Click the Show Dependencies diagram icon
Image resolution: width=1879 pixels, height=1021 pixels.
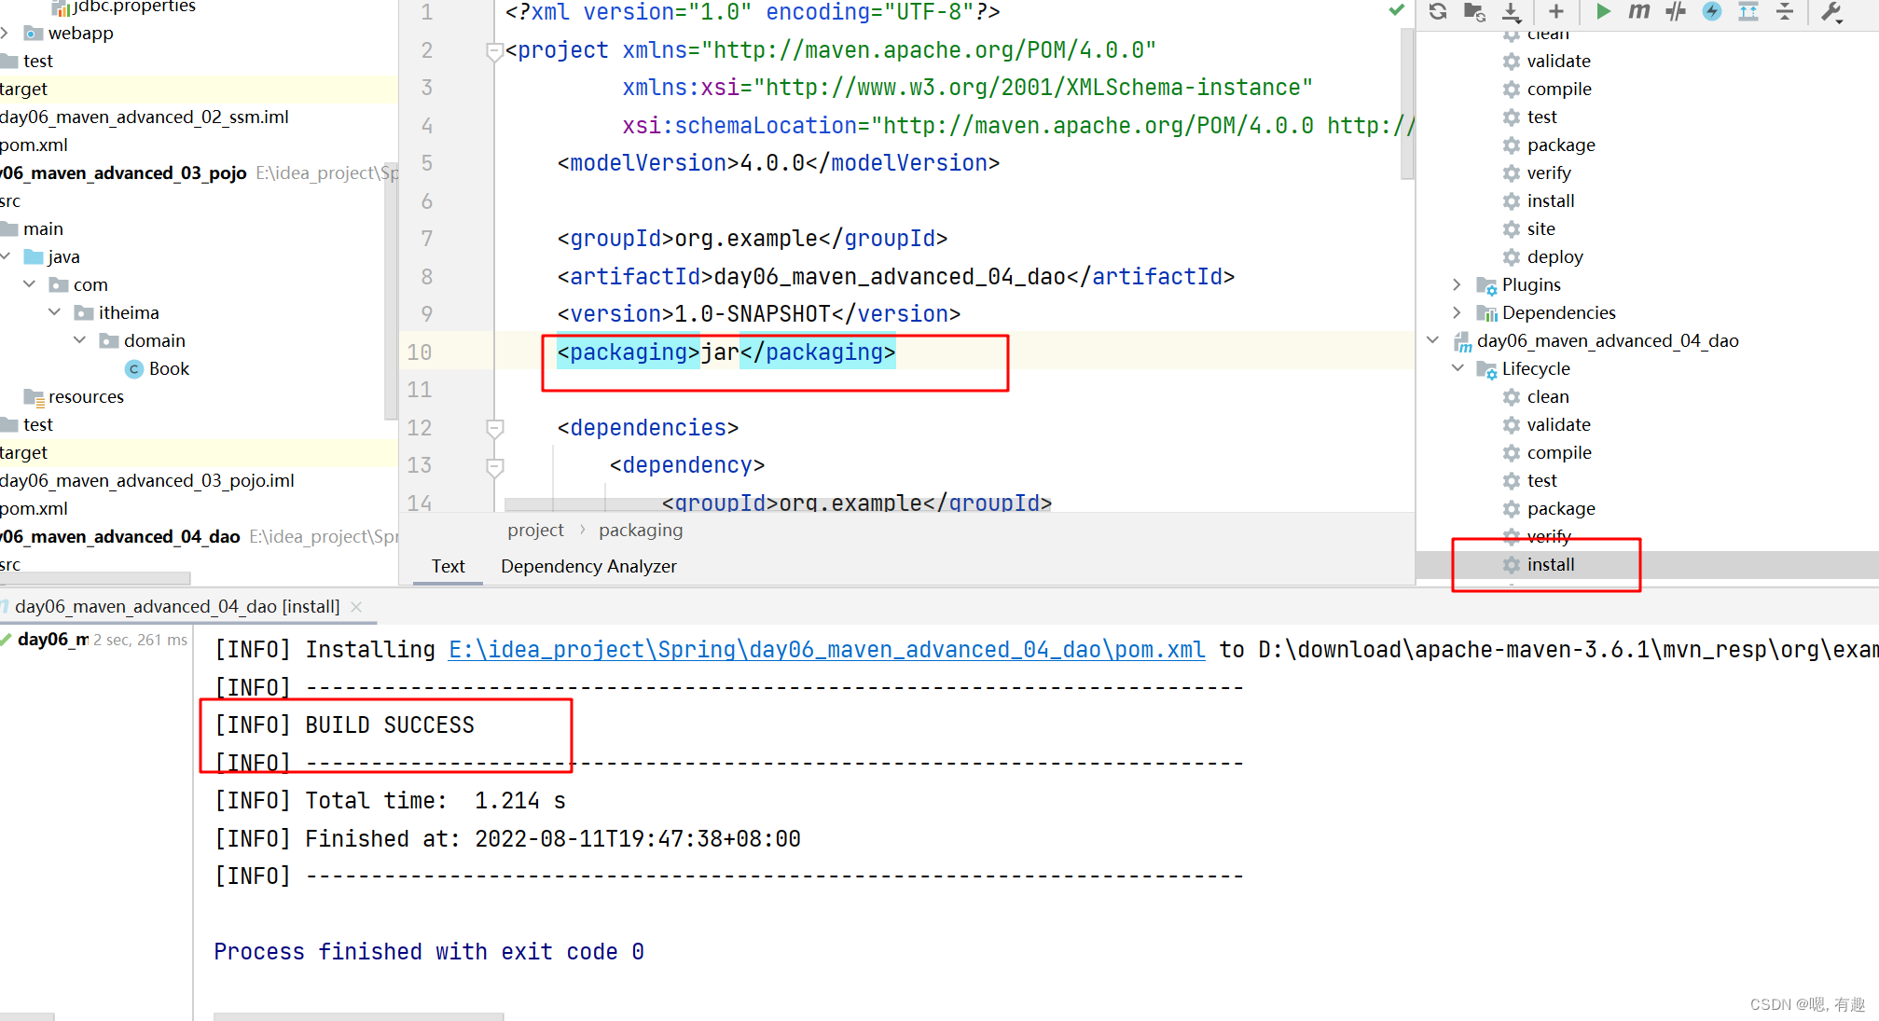[1748, 11]
